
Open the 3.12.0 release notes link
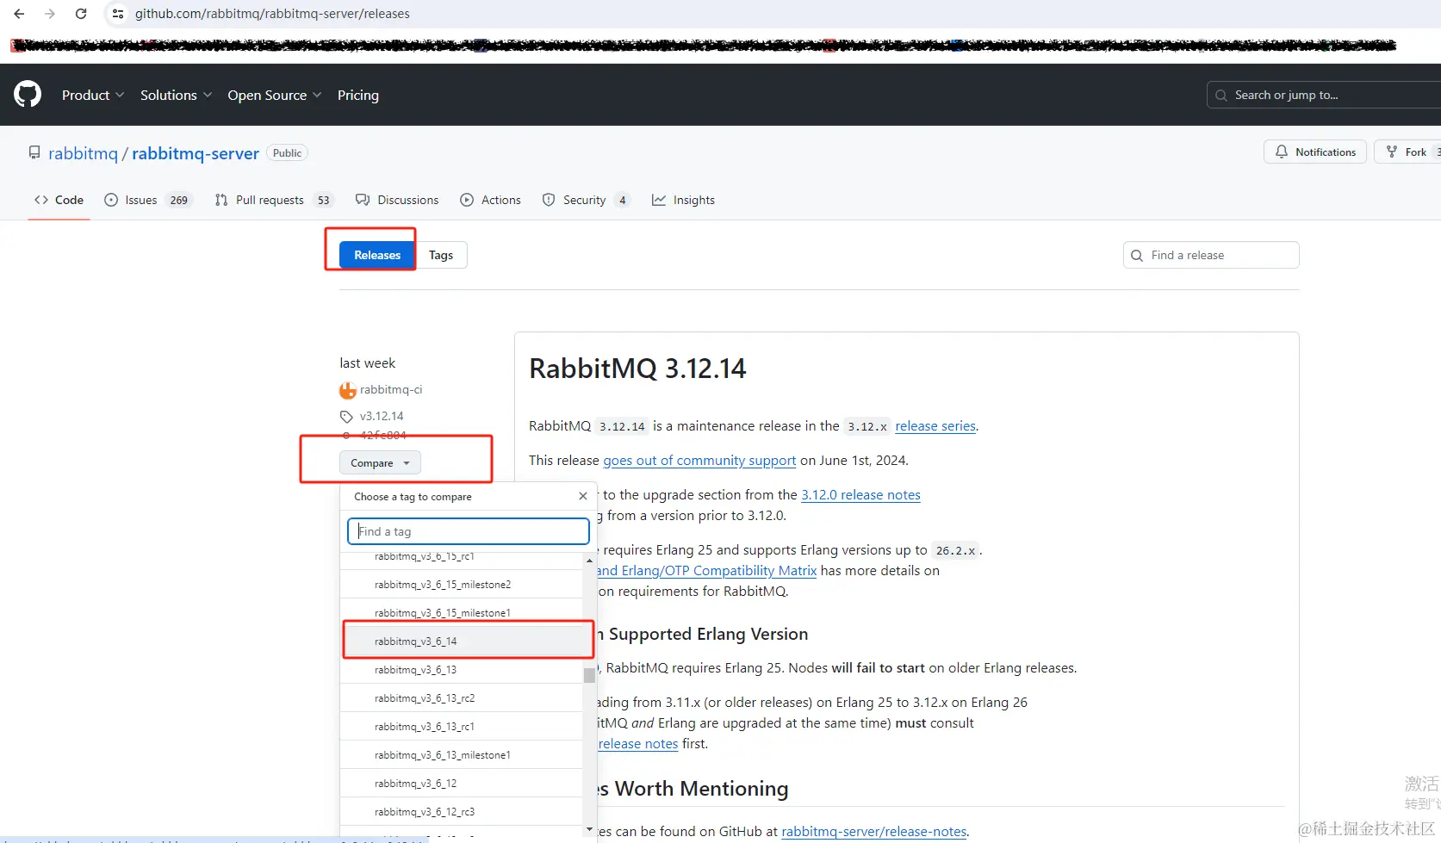(x=860, y=495)
